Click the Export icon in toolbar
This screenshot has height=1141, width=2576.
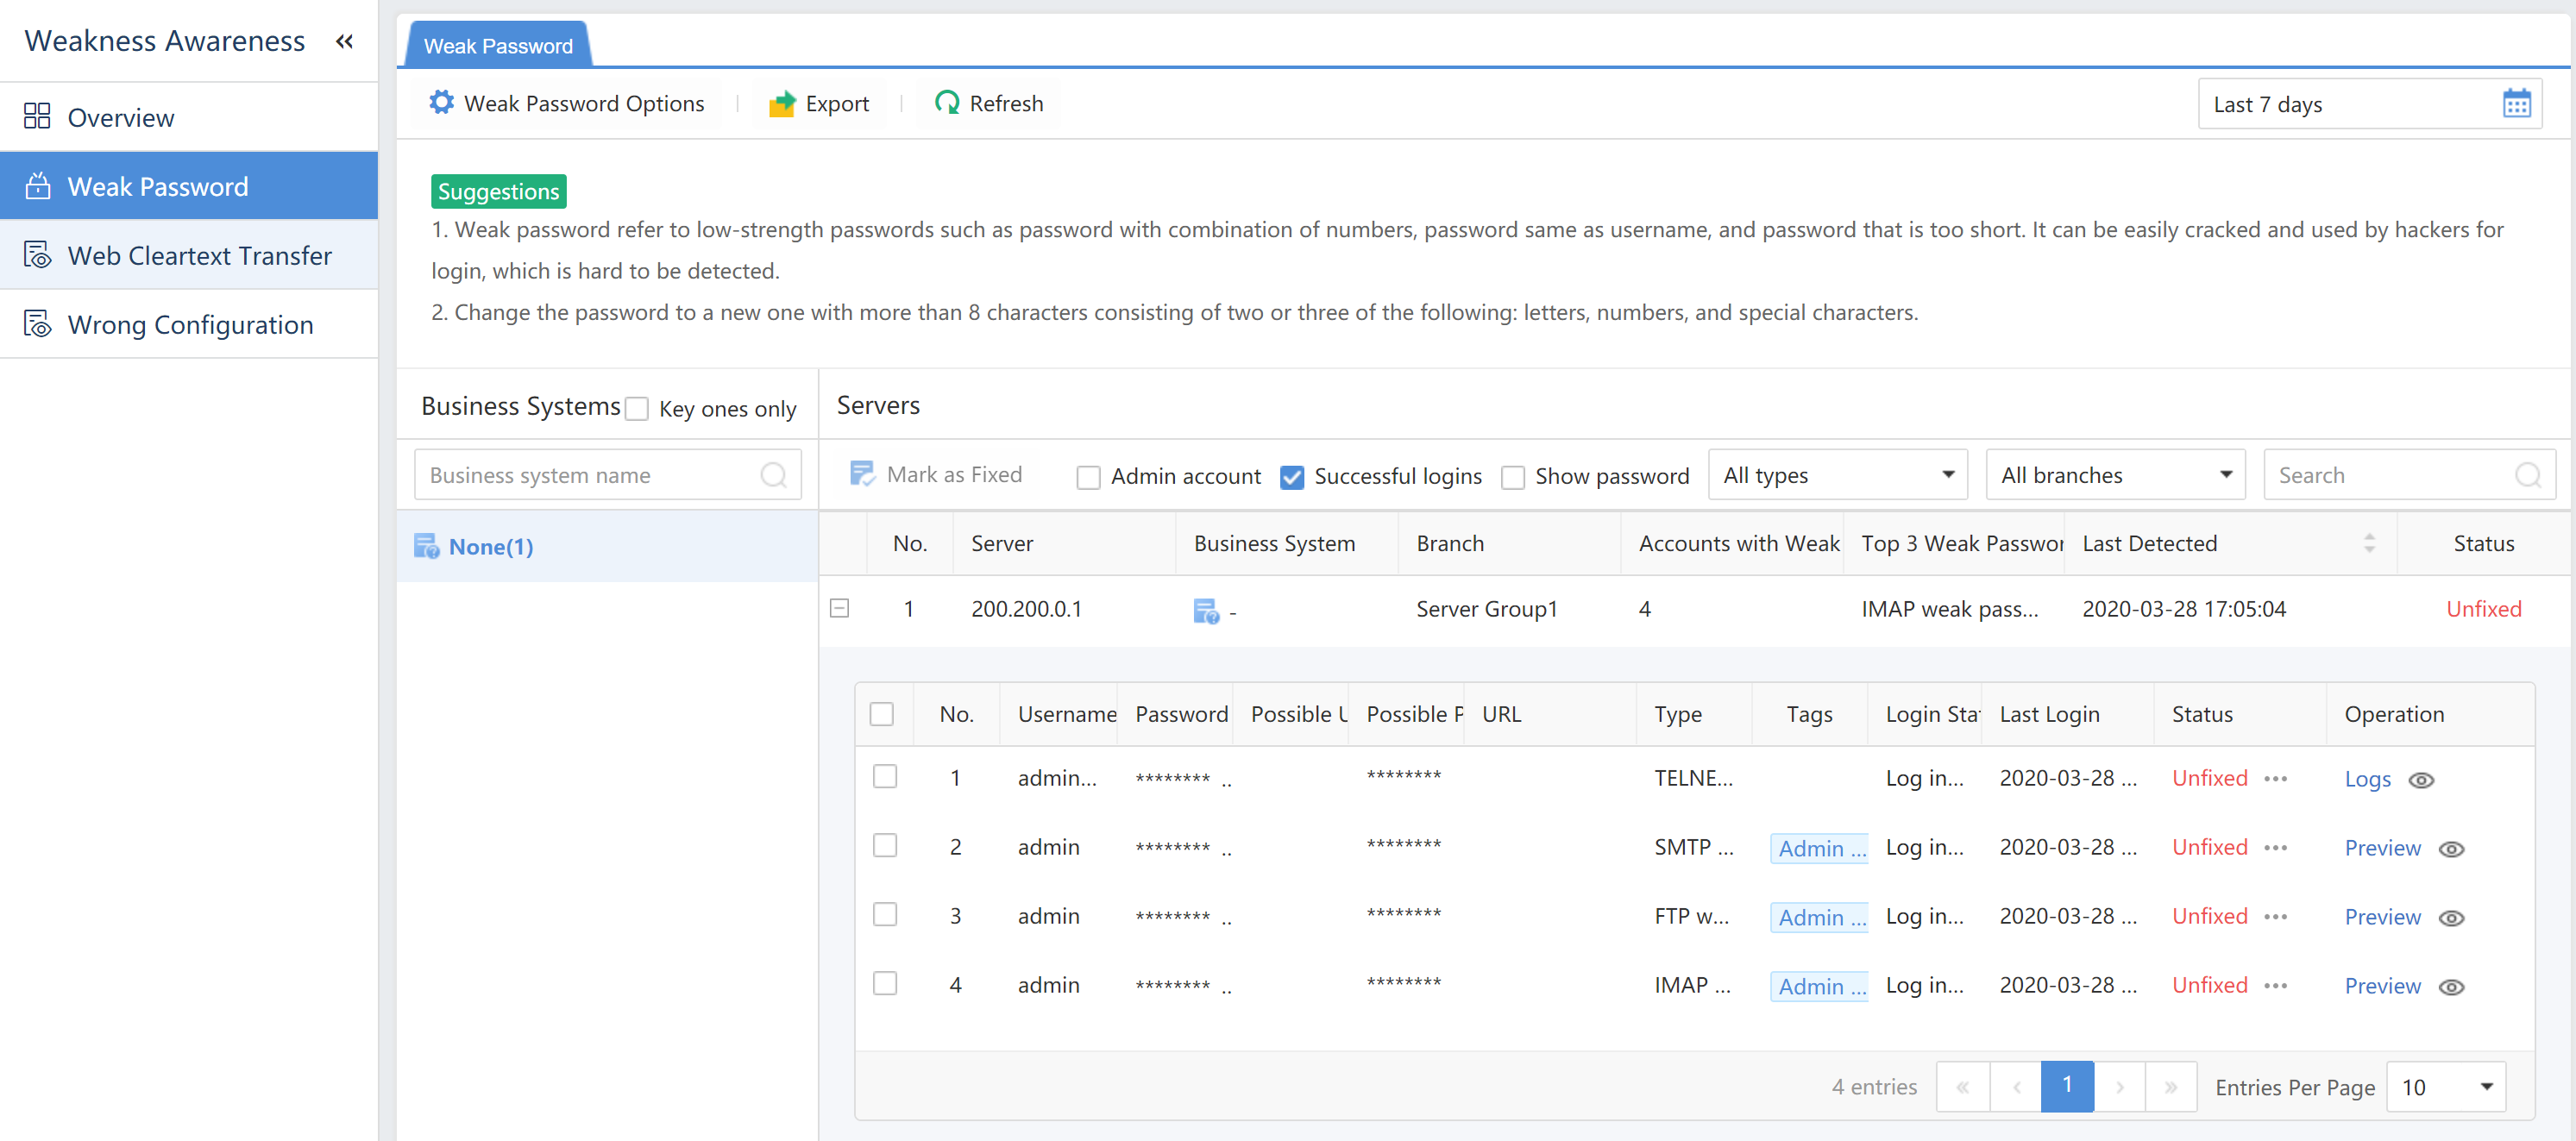(x=781, y=104)
